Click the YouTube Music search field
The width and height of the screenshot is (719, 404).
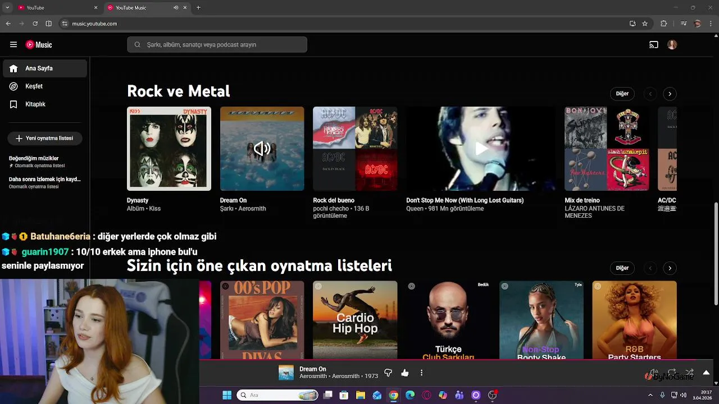pyautogui.click(x=217, y=45)
